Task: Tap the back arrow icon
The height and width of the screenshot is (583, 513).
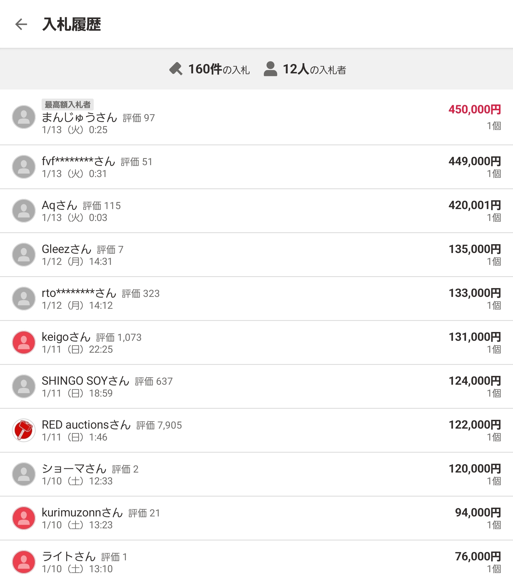Action: tap(21, 24)
